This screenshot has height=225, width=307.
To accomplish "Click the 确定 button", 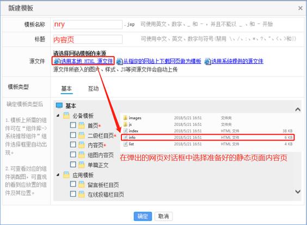I will (x=143, y=216).
